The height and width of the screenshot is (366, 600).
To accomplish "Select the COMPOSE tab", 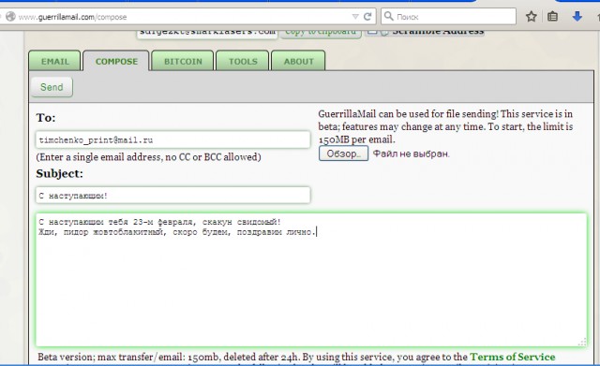I will click(x=116, y=61).
